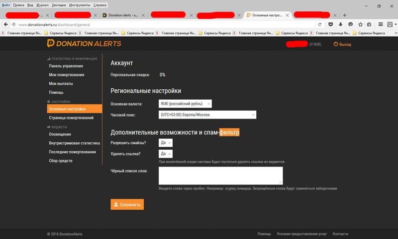The width and height of the screenshot is (398, 239).
Task: Open the Справка menu
Action: point(100,5)
